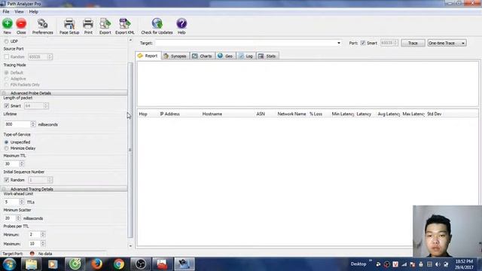Switch to the Stats tab
This screenshot has height=271, width=482.
(x=267, y=56)
